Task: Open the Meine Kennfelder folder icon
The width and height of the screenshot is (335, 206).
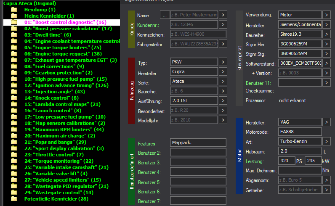Action: 14,16
